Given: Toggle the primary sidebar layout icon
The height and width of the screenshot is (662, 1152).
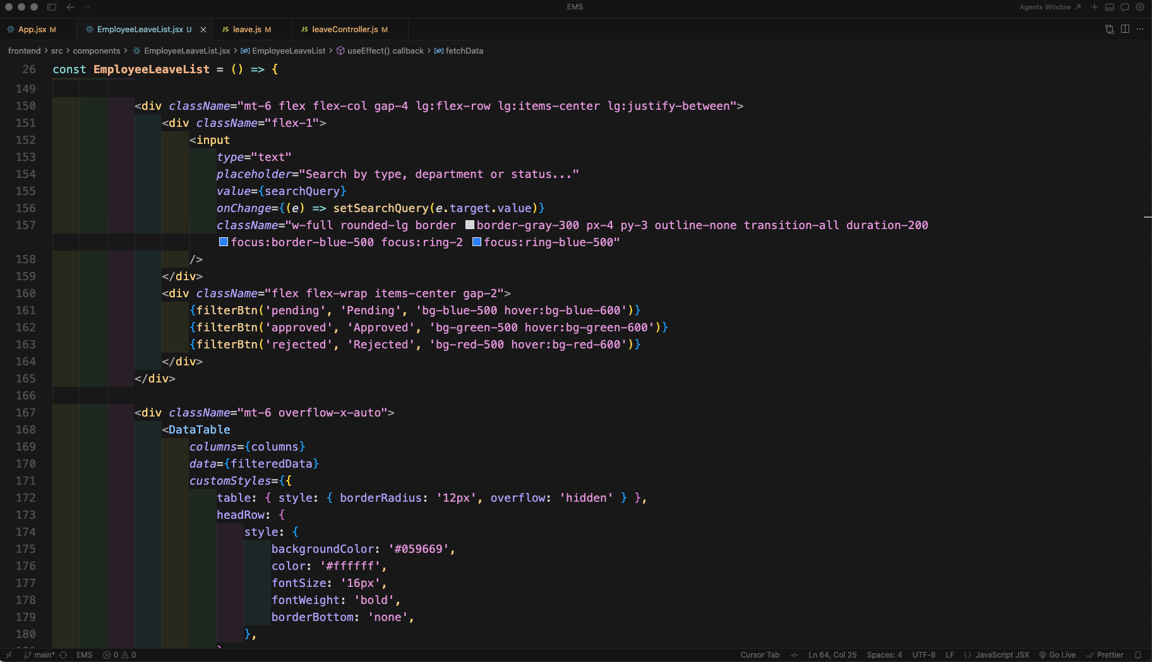Looking at the screenshot, I should pyautogui.click(x=52, y=7).
